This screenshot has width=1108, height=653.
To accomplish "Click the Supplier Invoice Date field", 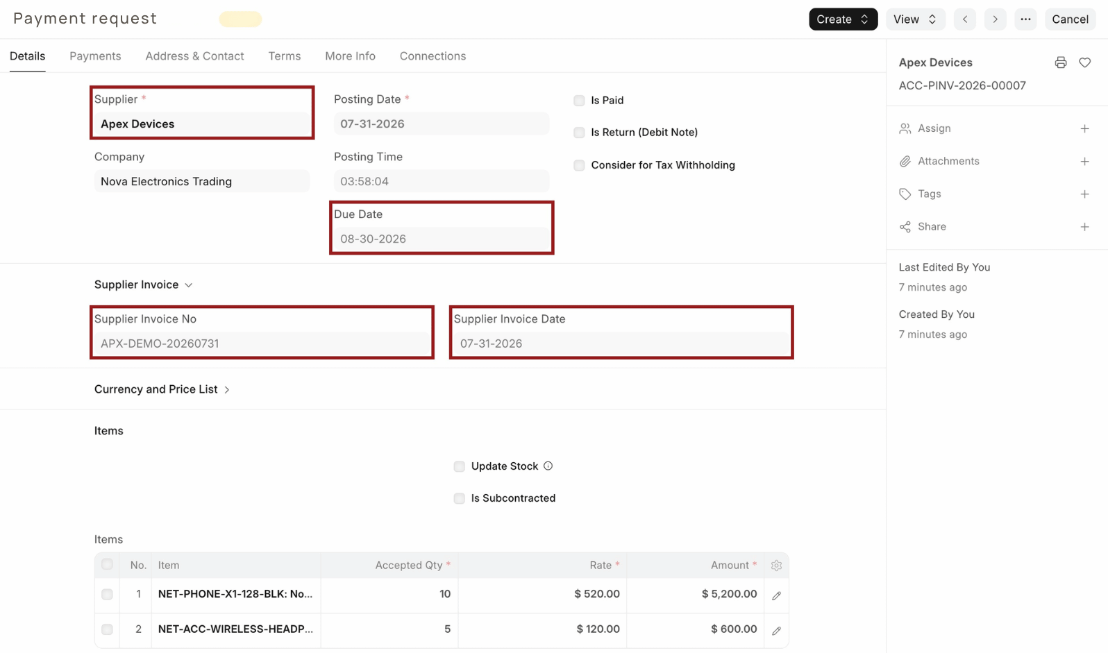I will (621, 344).
